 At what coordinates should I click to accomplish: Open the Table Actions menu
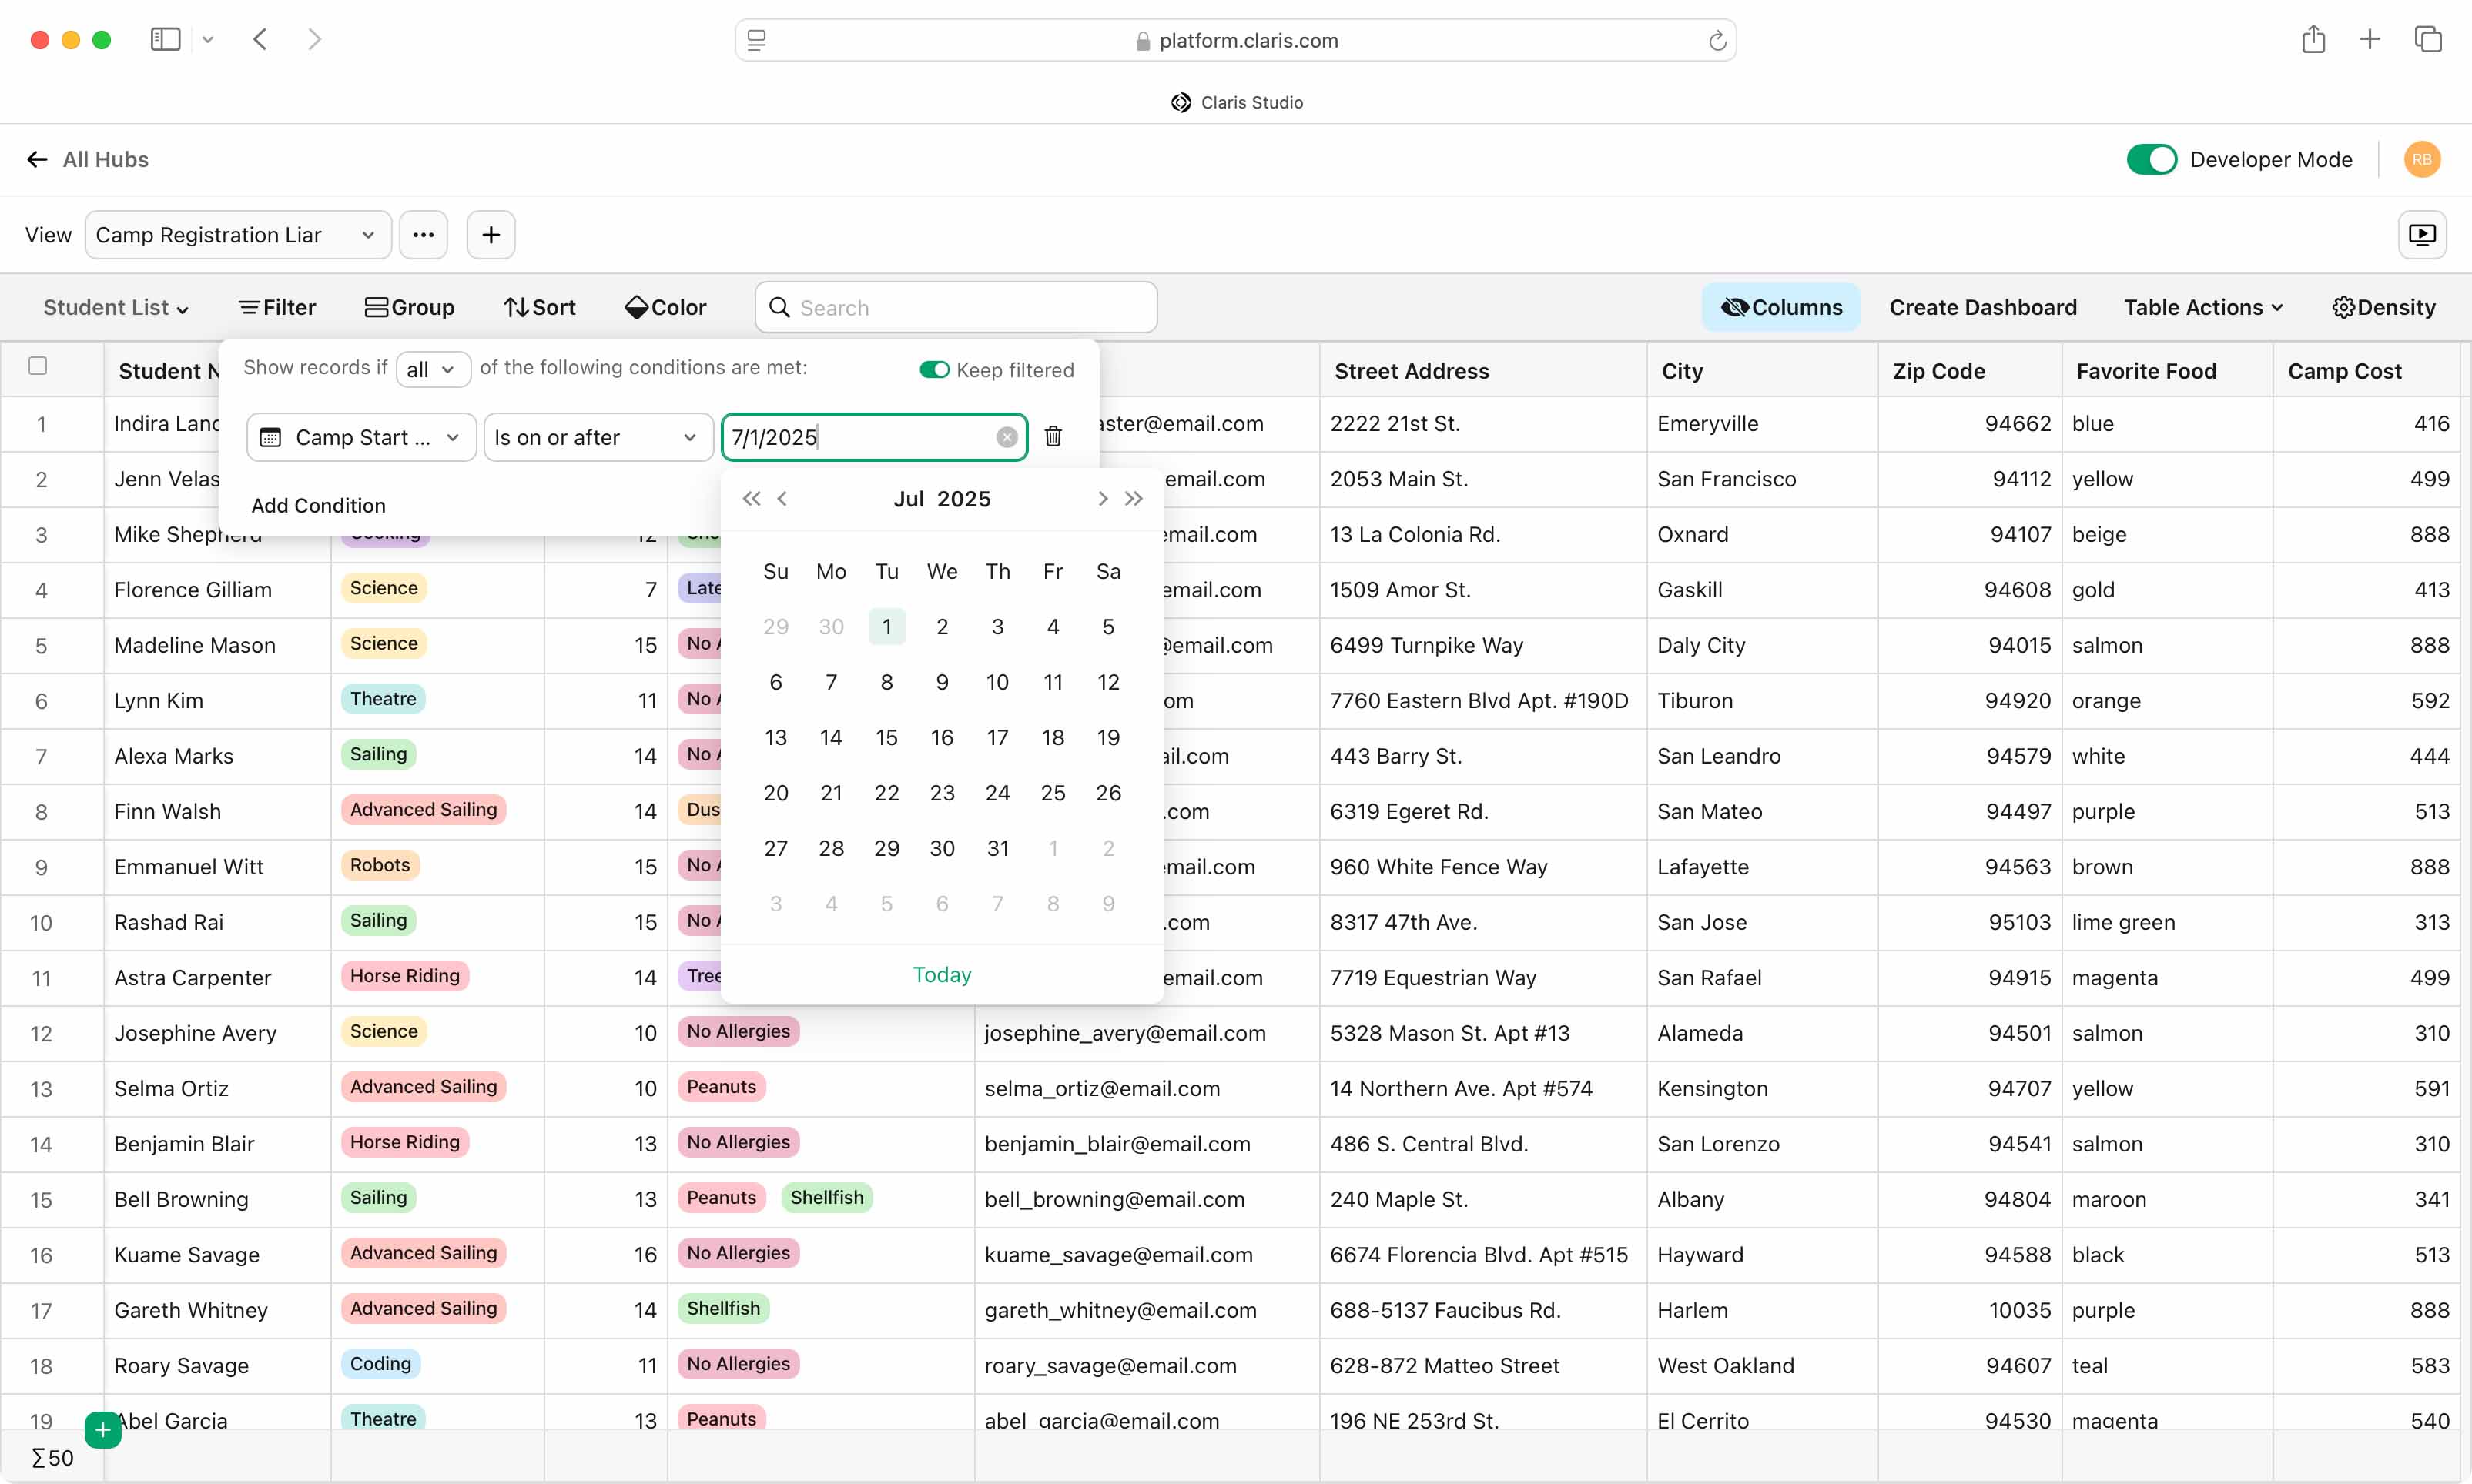(x=2203, y=308)
